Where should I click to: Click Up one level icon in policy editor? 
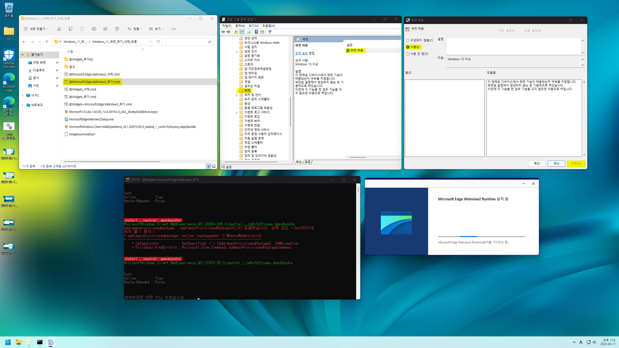(x=236, y=32)
